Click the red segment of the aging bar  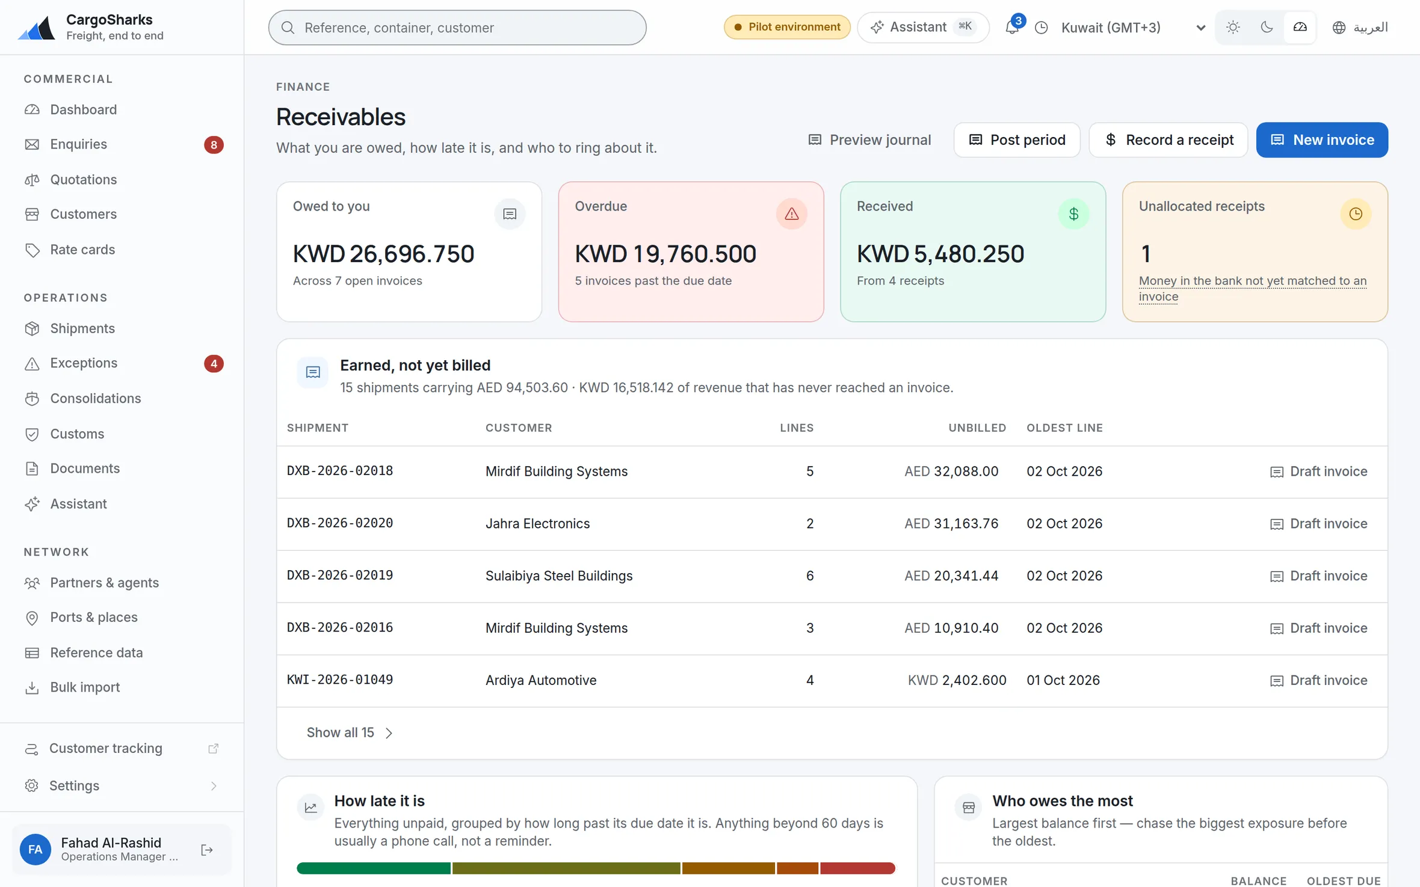857,868
